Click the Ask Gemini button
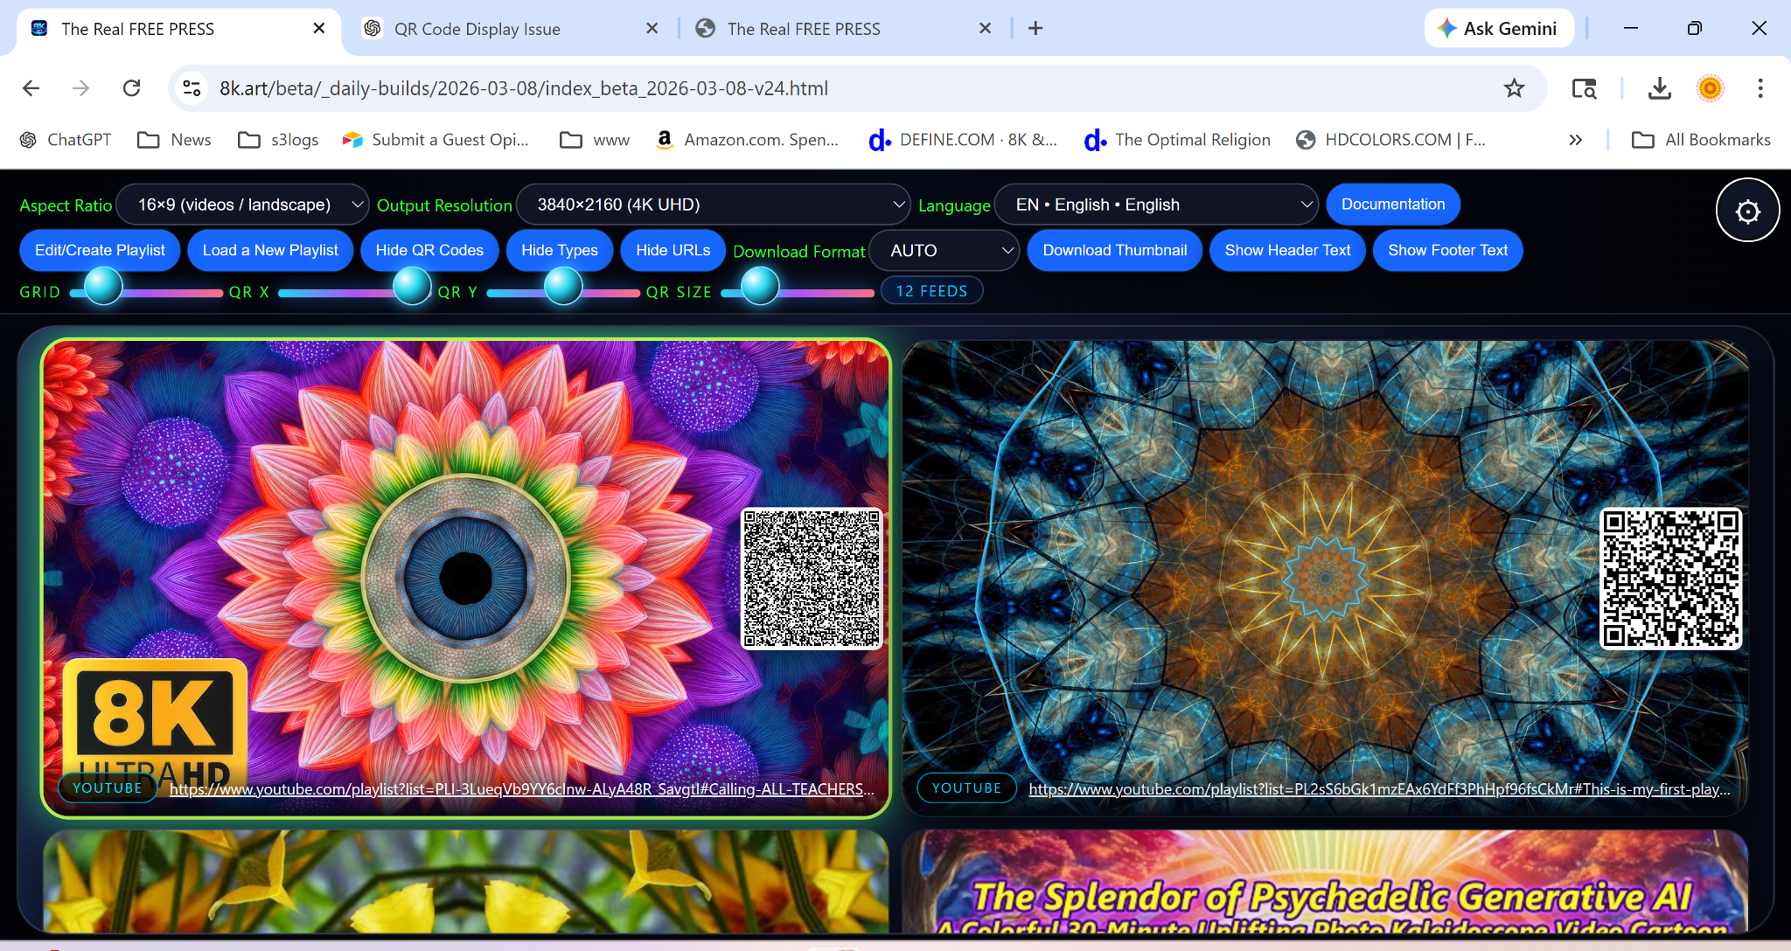The width and height of the screenshot is (1791, 951). [x=1499, y=29]
